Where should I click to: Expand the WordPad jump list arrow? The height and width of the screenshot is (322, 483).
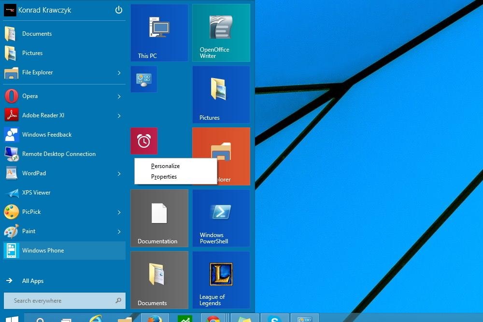click(x=119, y=174)
